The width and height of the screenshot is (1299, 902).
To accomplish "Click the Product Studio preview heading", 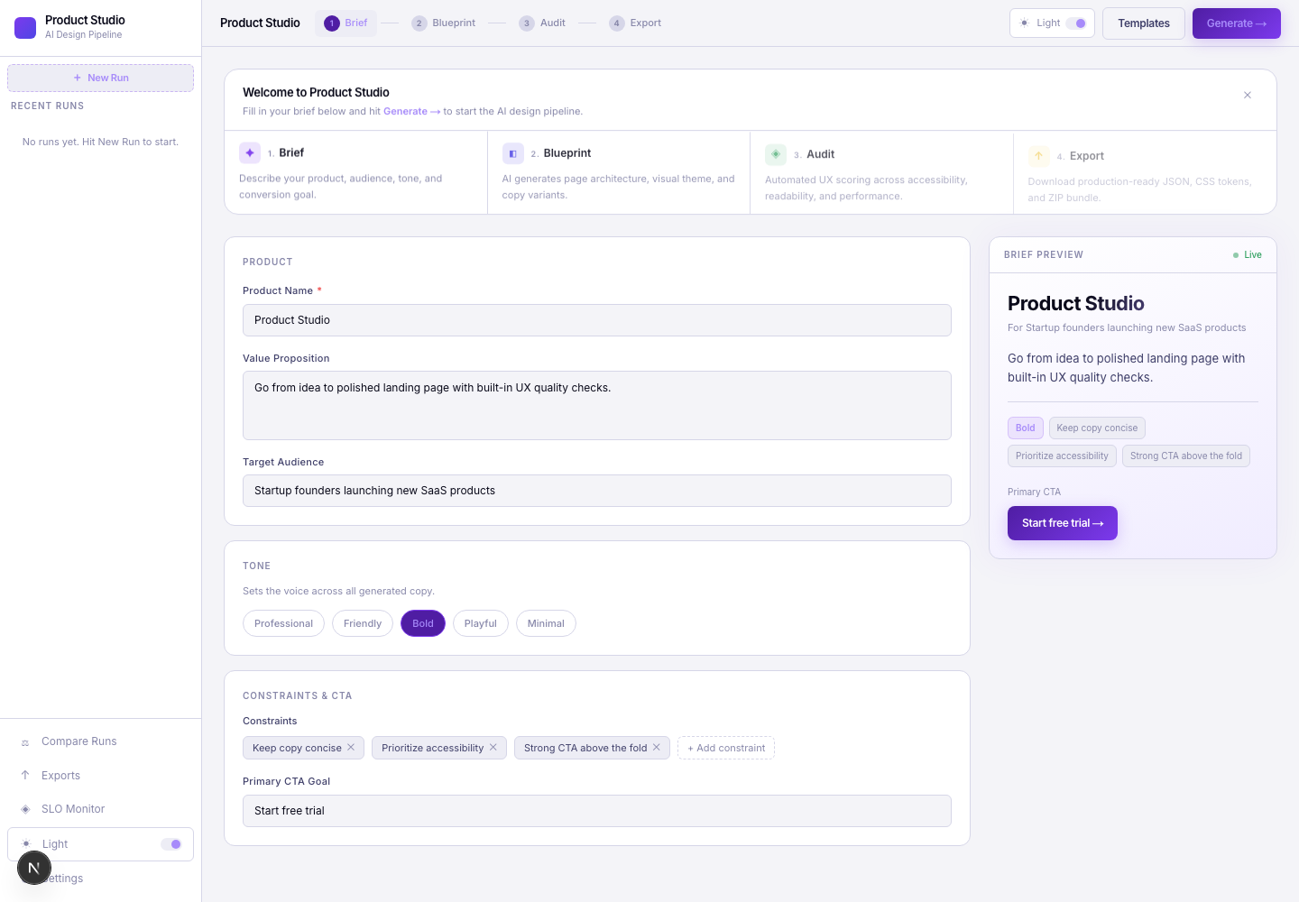I will (x=1076, y=304).
